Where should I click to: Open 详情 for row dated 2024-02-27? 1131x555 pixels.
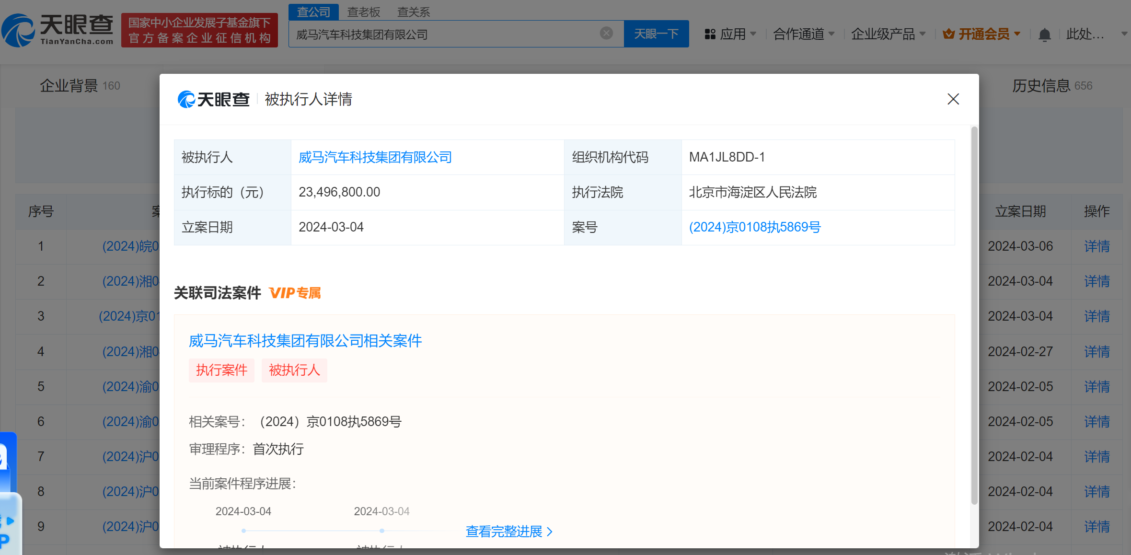1097,352
